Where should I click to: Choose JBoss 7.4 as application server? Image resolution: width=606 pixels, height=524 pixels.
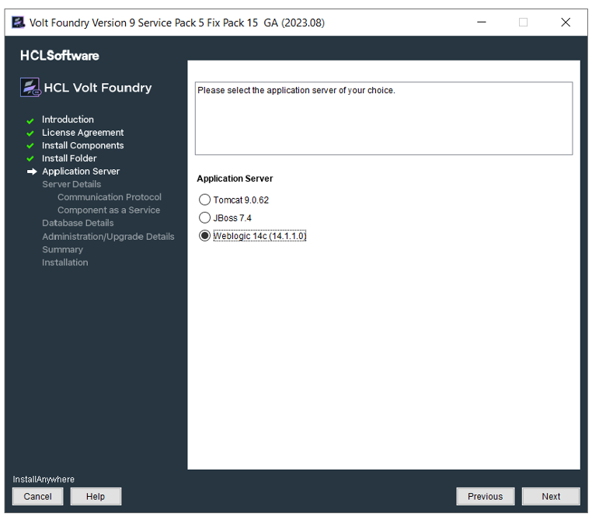(204, 218)
